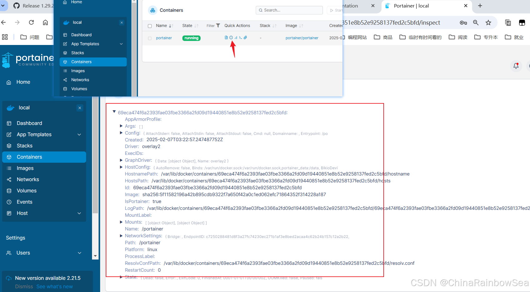Bookmark this page with the star icon
The height and width of the screenshot is (292, 530).
point(488,22)
